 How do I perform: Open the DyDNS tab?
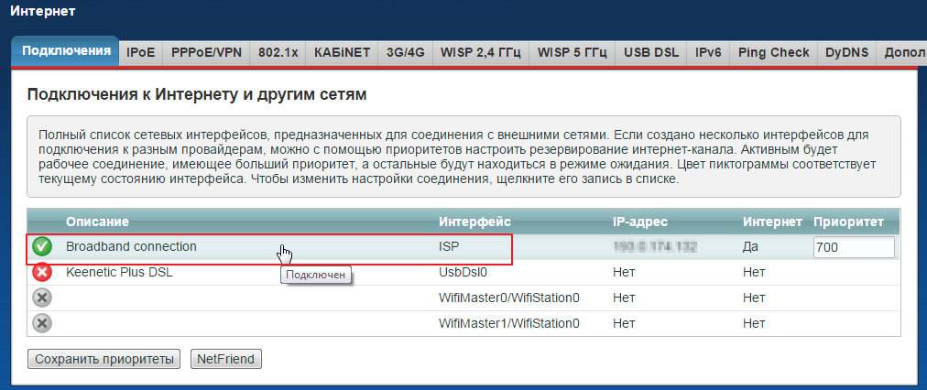(846, 52)
